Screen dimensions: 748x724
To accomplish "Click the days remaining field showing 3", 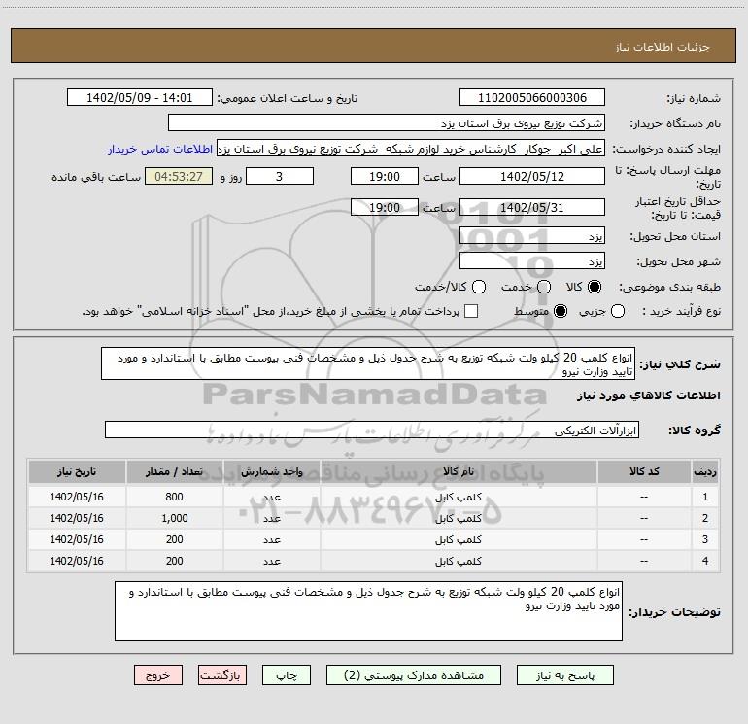I will pyautogui.click(x=280, y=176).
